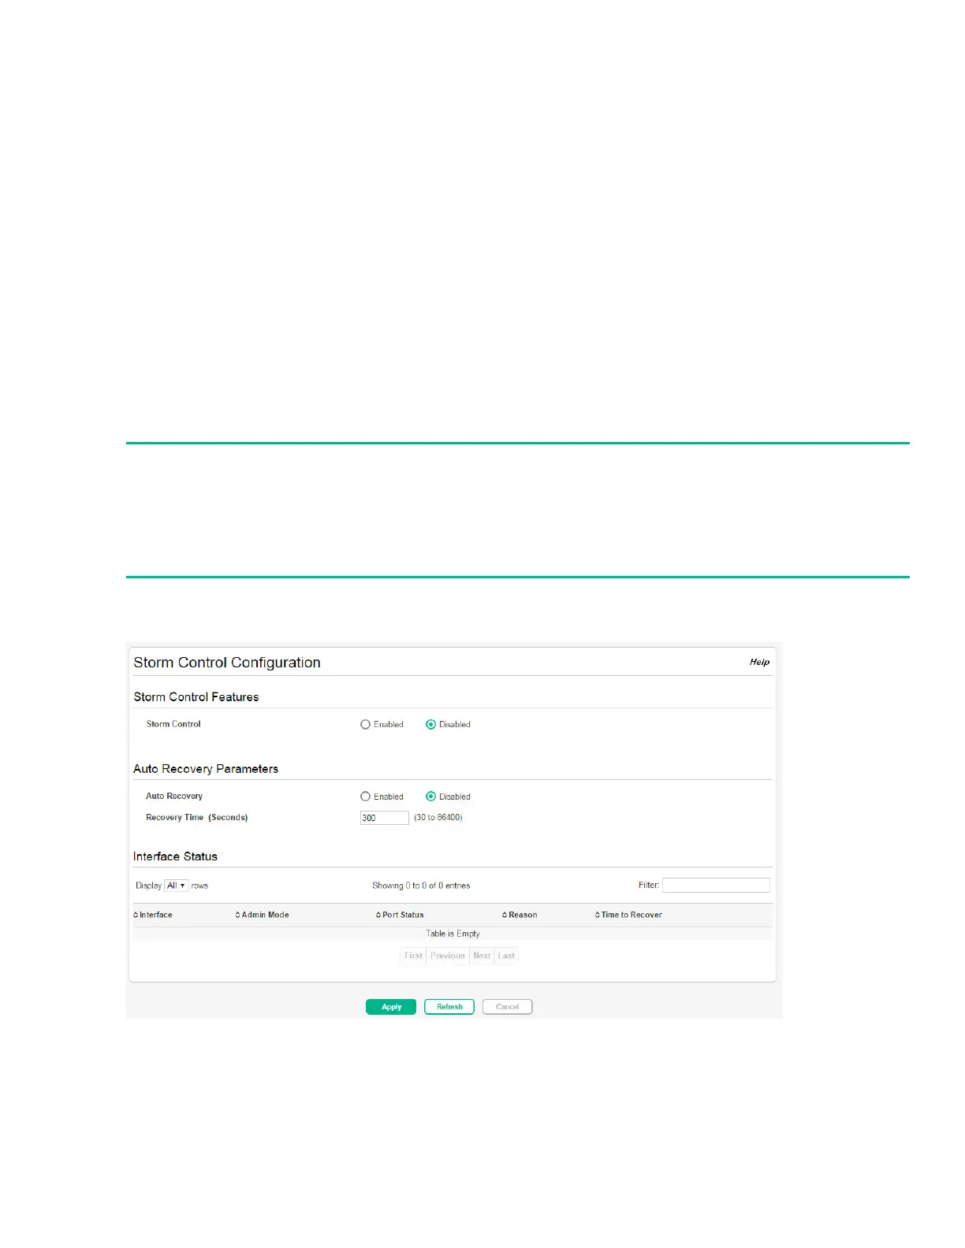Go to Next page of table
The image size is (965, 1248).
pyautogui.click(x=482, y=956)
